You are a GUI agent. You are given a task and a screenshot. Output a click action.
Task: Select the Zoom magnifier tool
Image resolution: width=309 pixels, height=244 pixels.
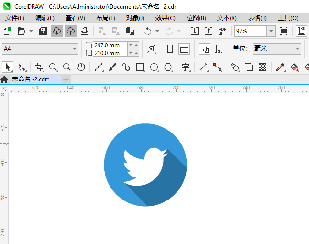click(53, 67)
